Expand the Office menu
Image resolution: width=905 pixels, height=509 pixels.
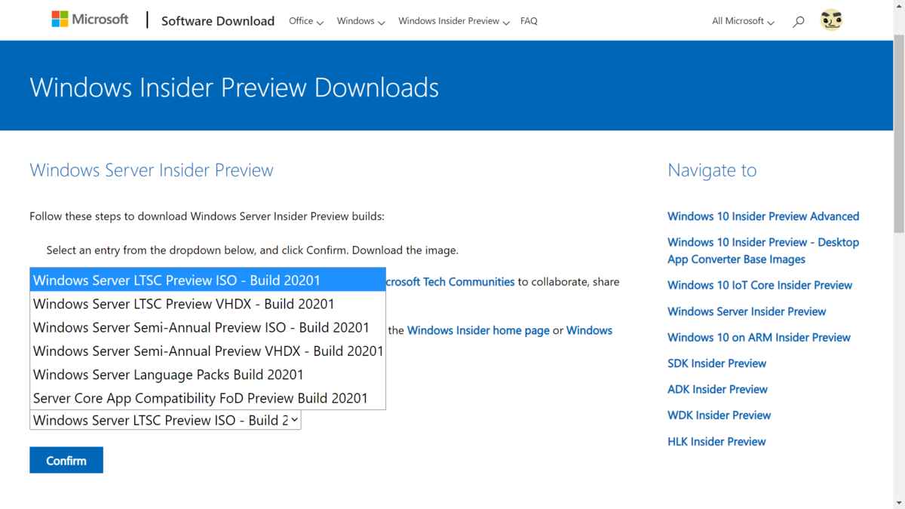pyautogui.click(x=306, y=21)
